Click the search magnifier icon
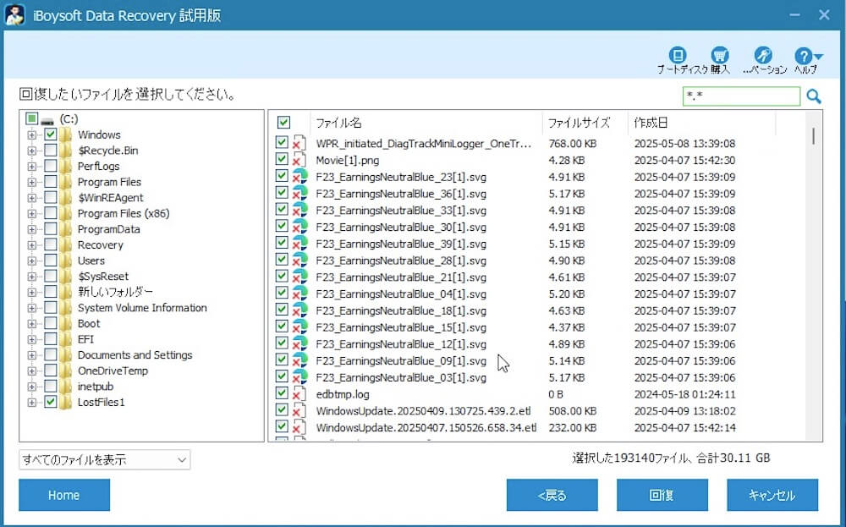 tap(814, 96)
